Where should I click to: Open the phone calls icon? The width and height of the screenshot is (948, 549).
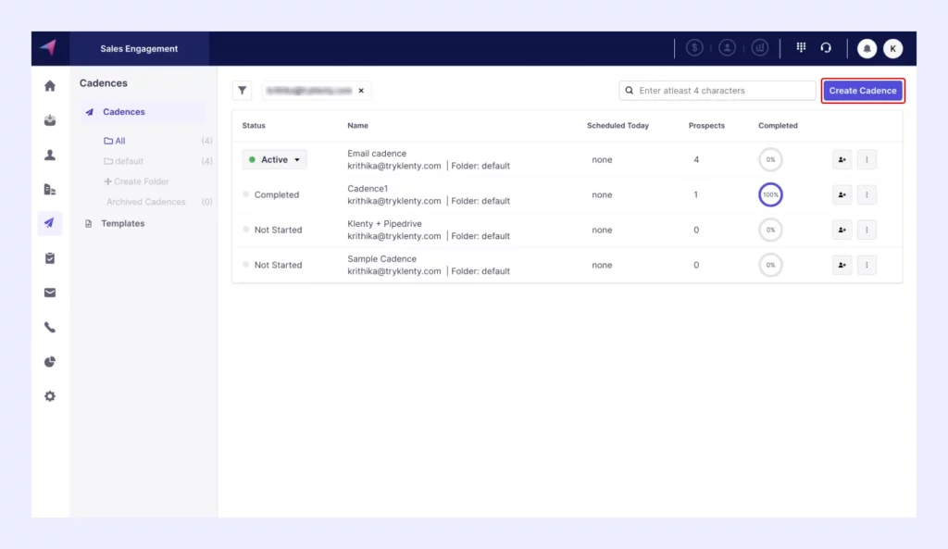click(50, 327)
